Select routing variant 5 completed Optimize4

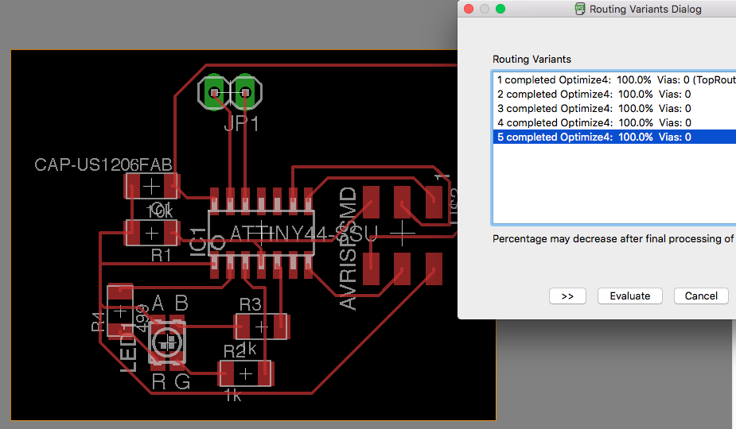(x=614, y=137)
